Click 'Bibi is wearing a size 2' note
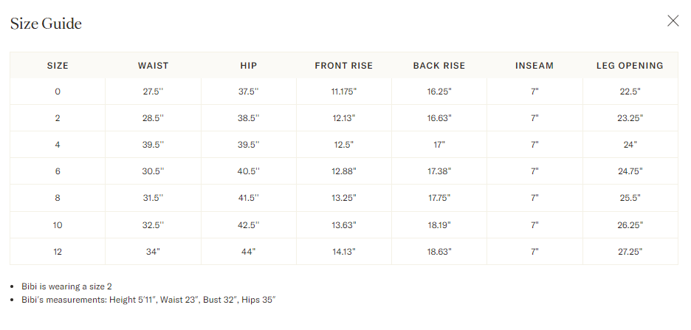Screen dimensions: 691x330 [66, 286]
